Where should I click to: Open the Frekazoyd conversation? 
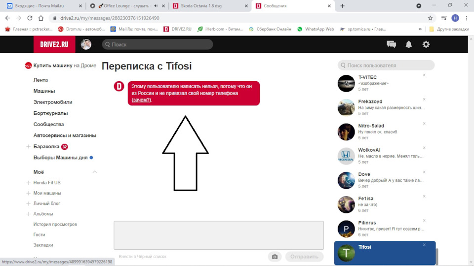pyautogui.click(x=380, y=107)
